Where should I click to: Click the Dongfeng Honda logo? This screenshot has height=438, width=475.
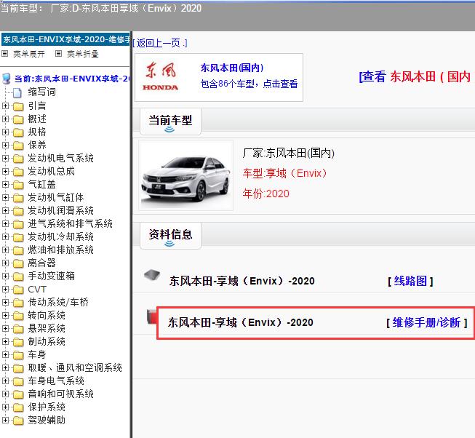click(161, 76)
